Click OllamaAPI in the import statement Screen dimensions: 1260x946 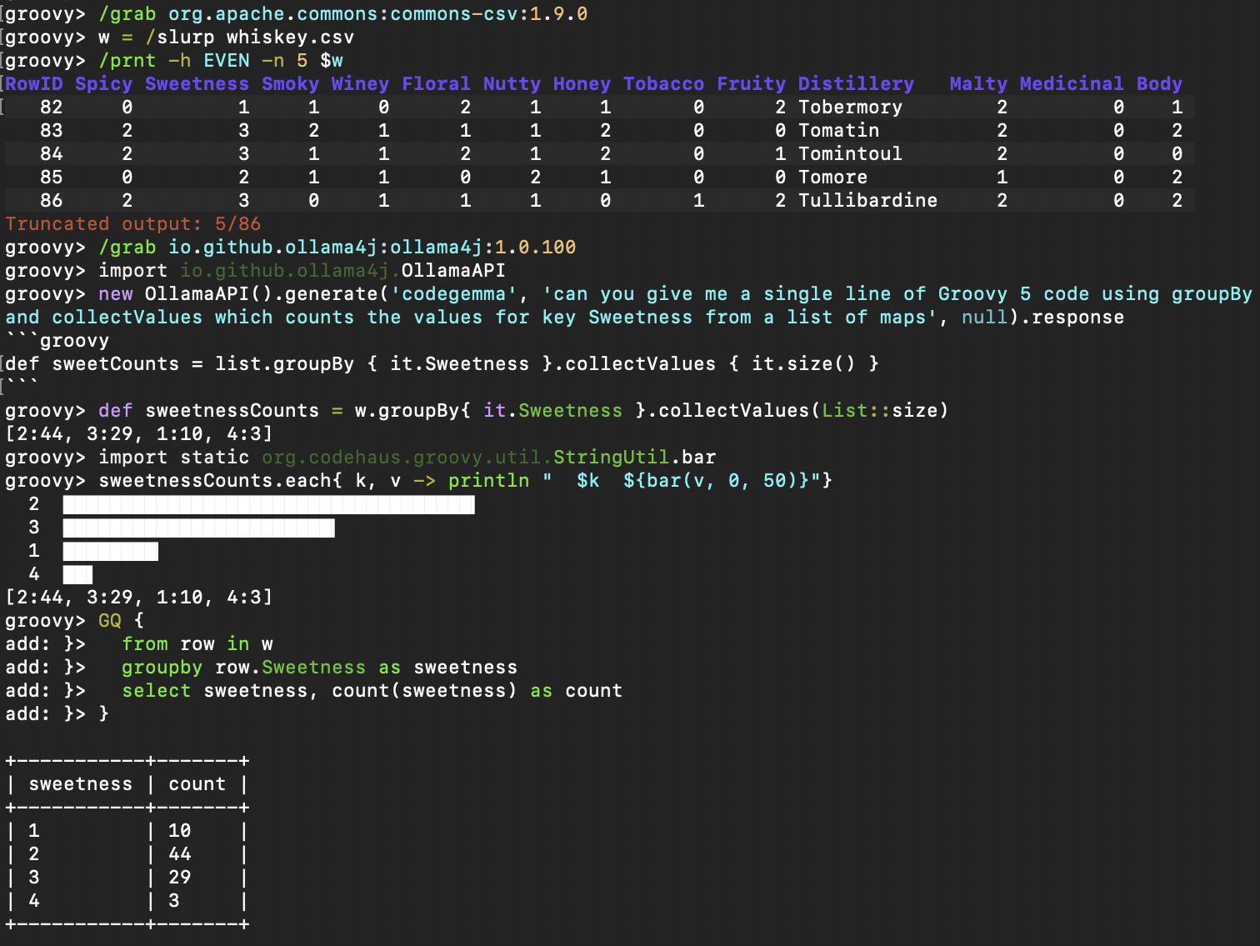click(453, 271)
